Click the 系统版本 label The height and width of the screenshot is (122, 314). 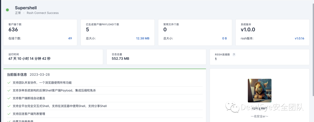coord(246,24)
